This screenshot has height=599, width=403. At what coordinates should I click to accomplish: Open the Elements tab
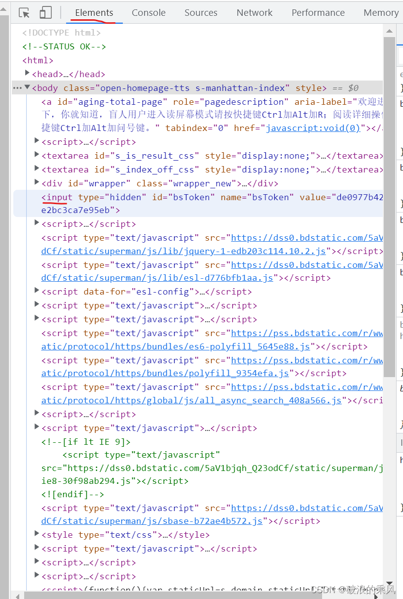94,13
